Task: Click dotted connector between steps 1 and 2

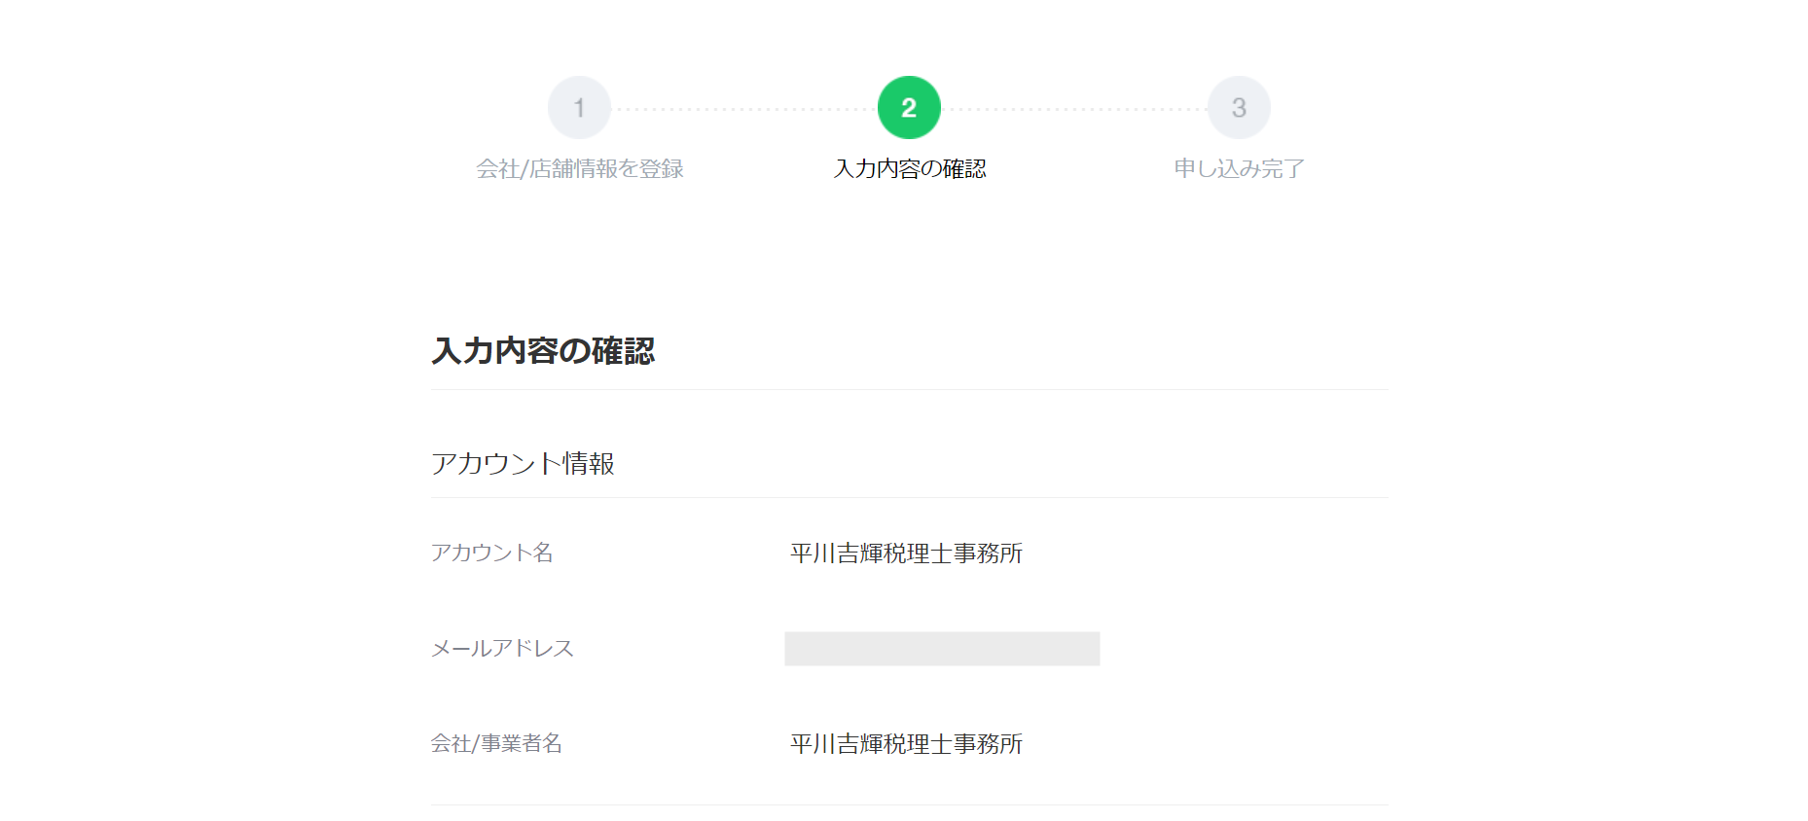Action: point(743,109)
